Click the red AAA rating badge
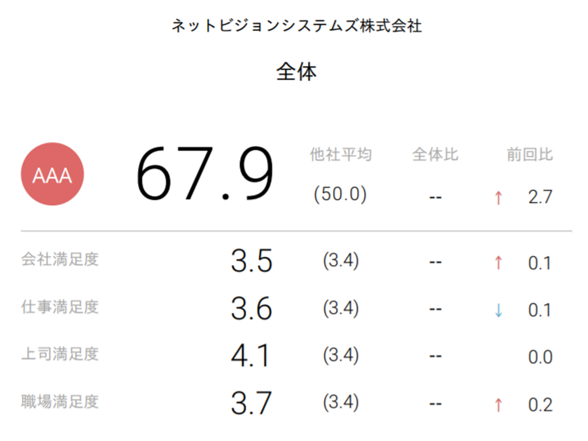588x441 pixels. coord(52,174)
